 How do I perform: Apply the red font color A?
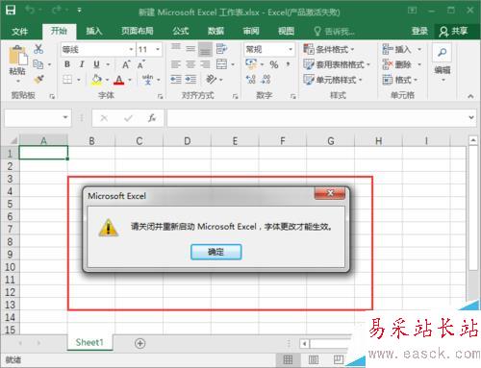click(119, 80)
